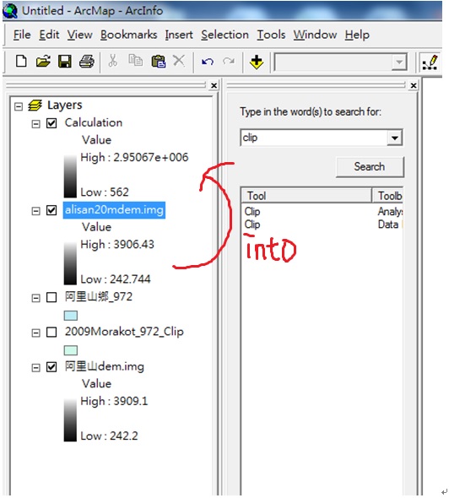Open a map with the folder icon
The image size is (449, 498).
click(43, 61)
